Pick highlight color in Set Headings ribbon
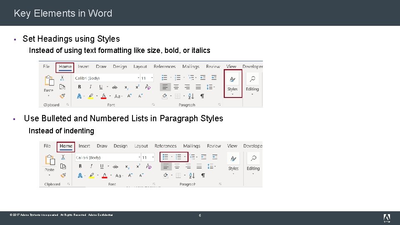 coord(90,96)
